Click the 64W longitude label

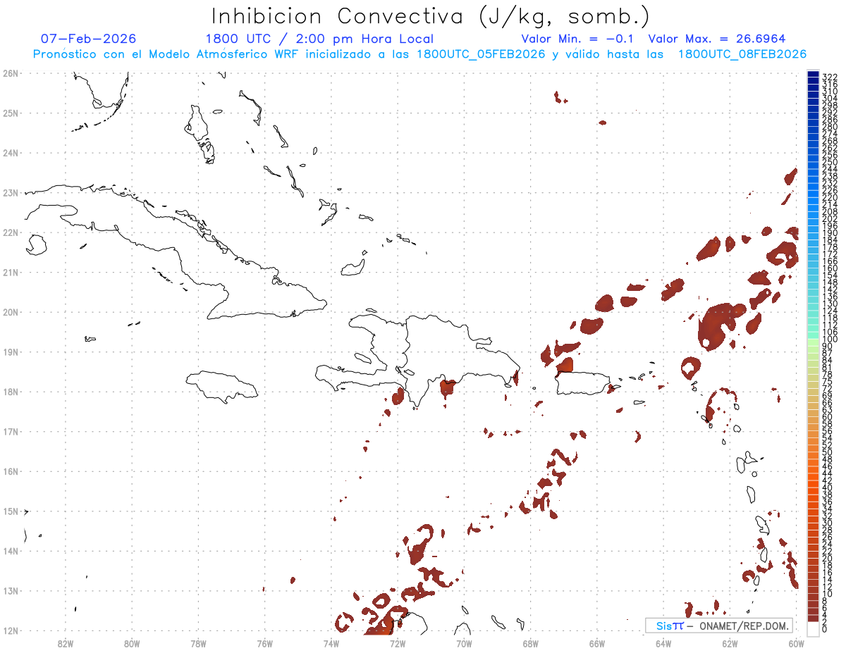point(663,643)
